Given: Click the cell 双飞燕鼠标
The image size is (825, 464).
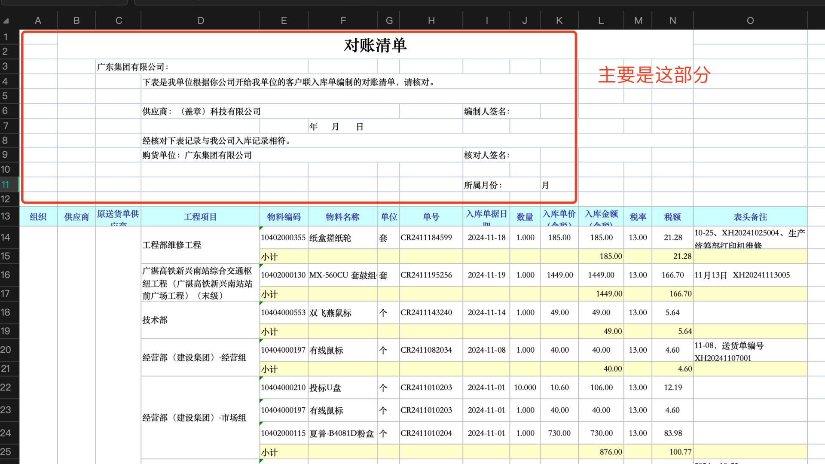Looking at the screenshot, I should (x=343, y=313).
